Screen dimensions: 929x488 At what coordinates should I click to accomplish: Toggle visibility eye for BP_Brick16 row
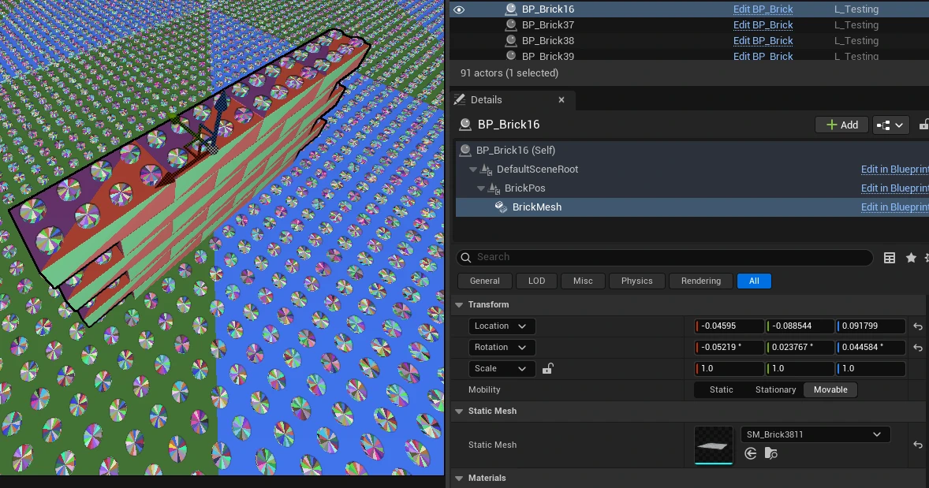[458, 9]
